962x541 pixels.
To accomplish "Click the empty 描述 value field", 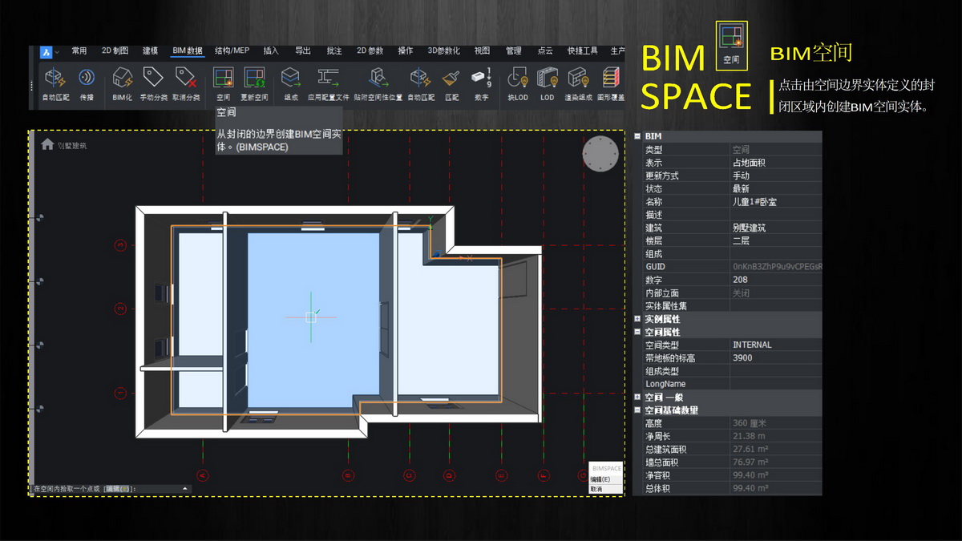I will 776,215.
